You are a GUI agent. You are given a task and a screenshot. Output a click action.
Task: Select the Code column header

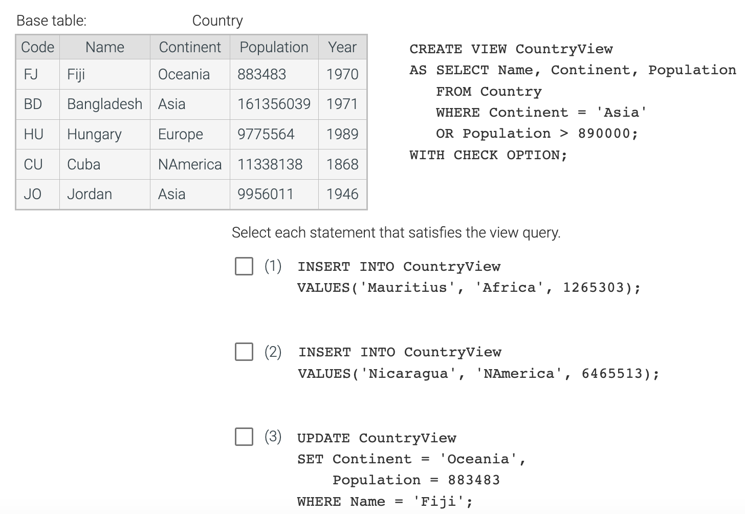click(x=37, y=47)
